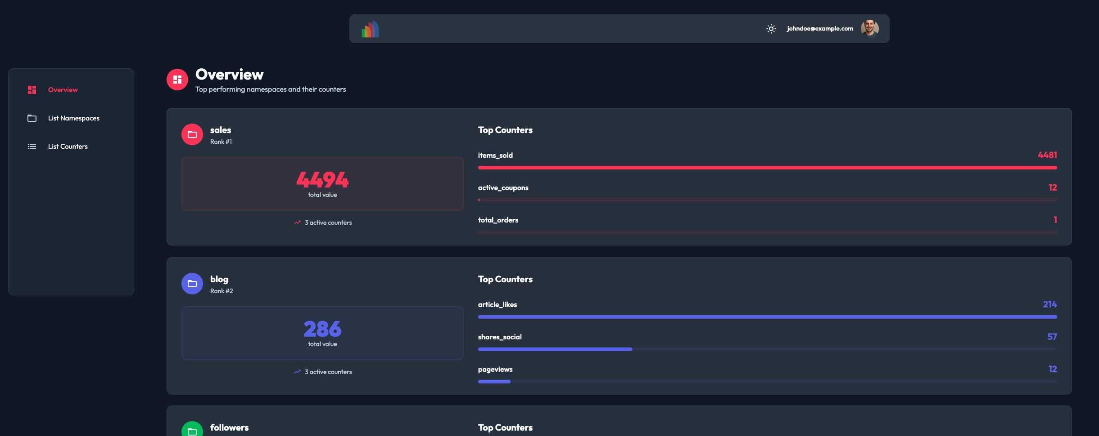
Task: Click the trend icon by sales active counters
Action: (x=297, y=222)
